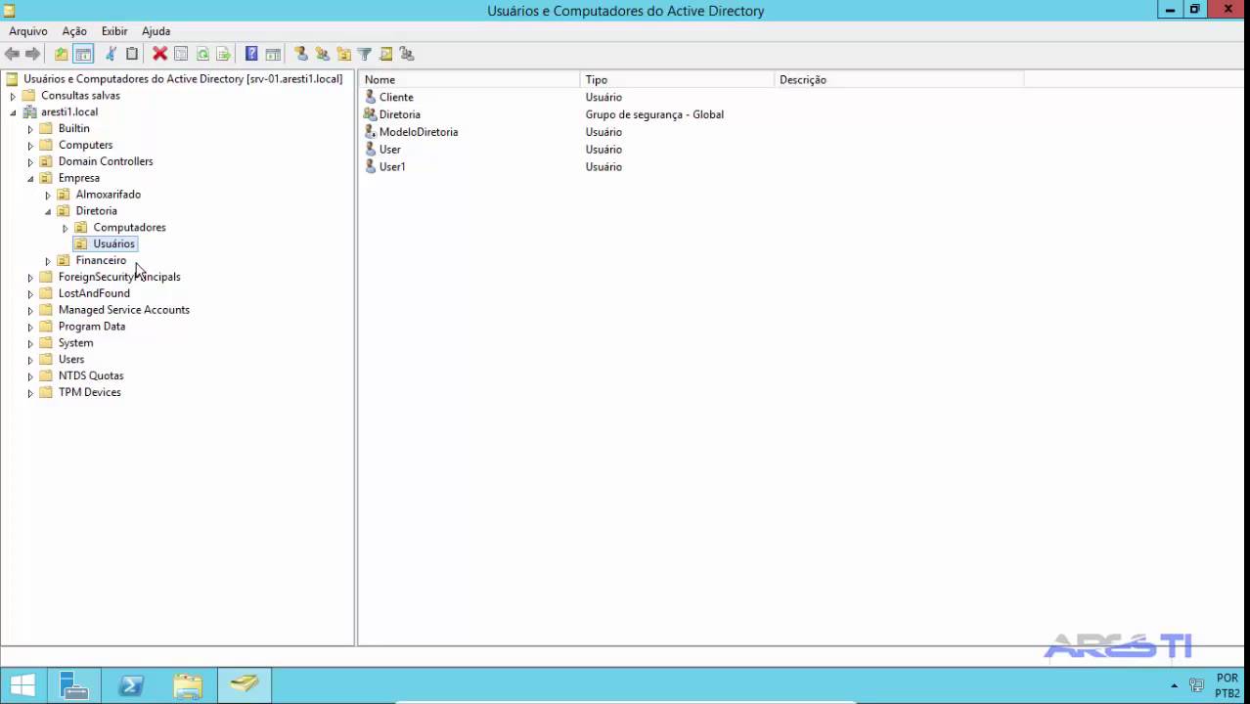The width and height of the screenshot is (1250, 704).
Task: Sort by the Nome column header
Action: click(x=469, y=79)
